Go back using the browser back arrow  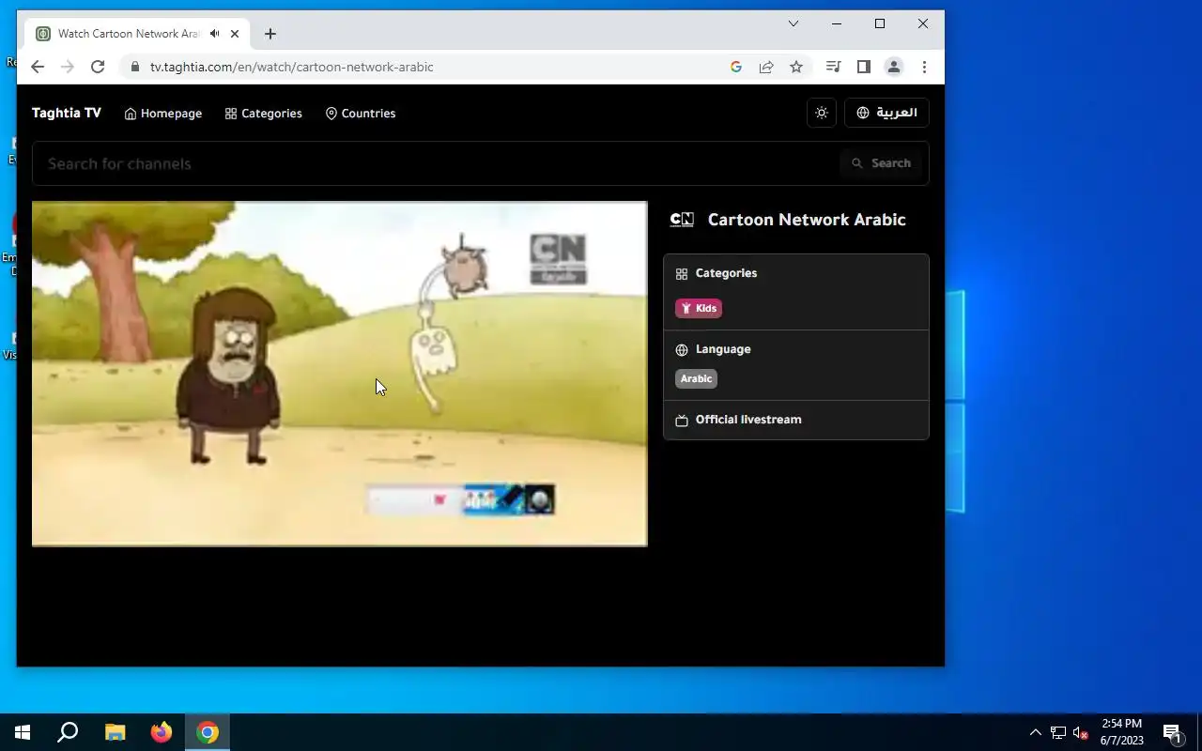(38, 67)
